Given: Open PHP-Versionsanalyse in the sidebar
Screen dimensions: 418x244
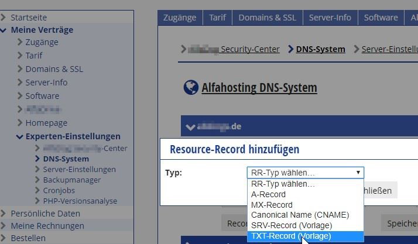Looking at the screenshot, I should (x=80, y=201).
